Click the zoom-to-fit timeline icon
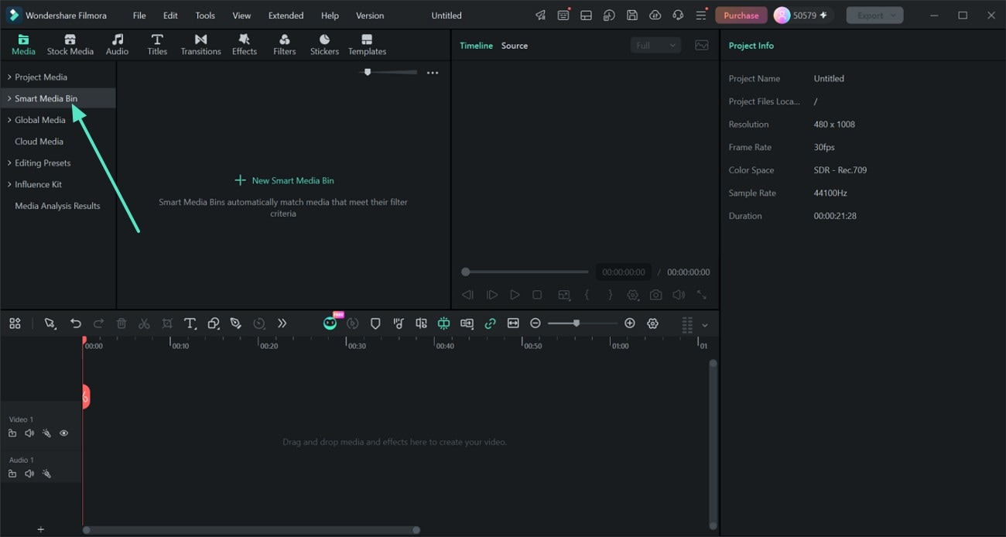 (x=513, y=323)
